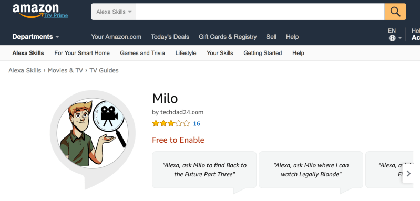Image resolution: width=420 pixels, height=201 pixels.
Task: Click the orange magnifier search button
Action: pyautogui.click(x=395, y=12)
